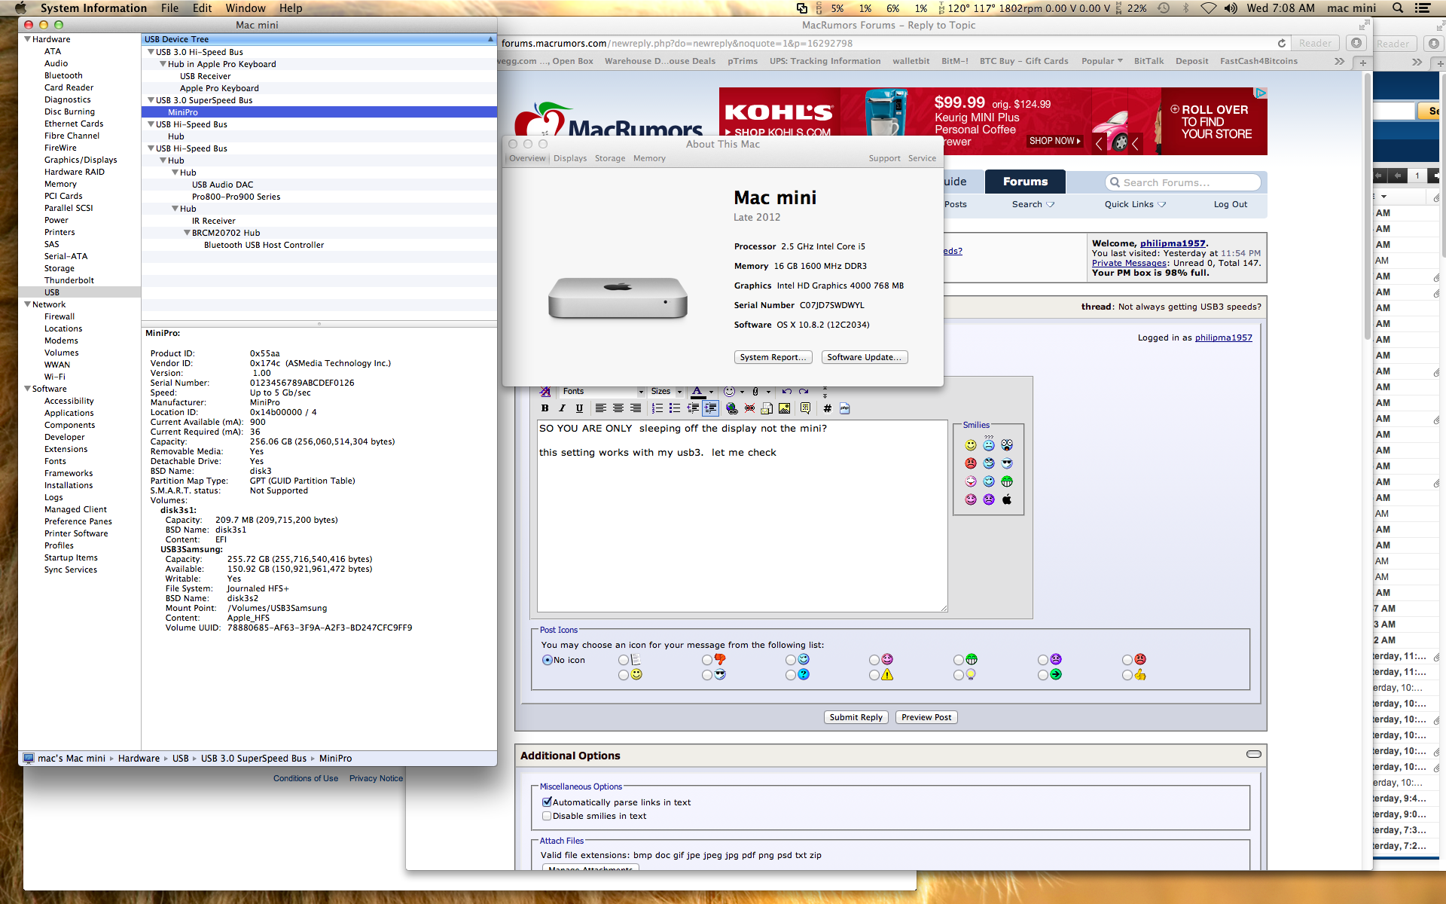Wrap PHP tags around selected text
The width and height of the screenshot is (1446, 904).
844,408
